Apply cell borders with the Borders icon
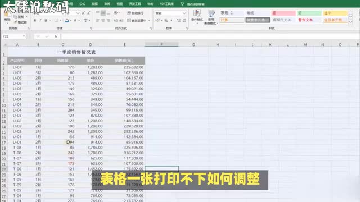 point(56,21)
